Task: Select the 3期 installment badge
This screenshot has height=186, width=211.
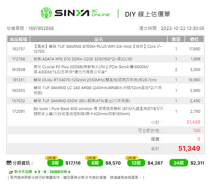Action: point(55,163)
